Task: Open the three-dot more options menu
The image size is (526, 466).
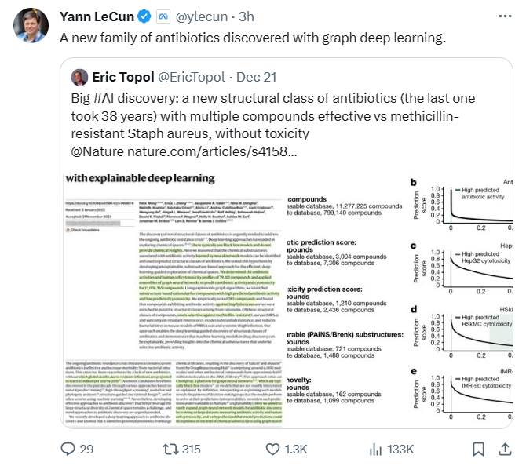Action: tap(505, 16)
